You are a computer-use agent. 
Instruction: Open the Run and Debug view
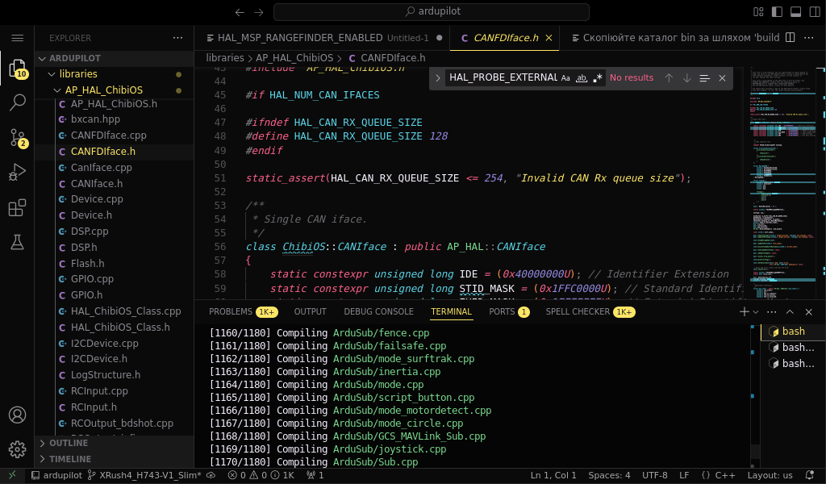point(17,173)
